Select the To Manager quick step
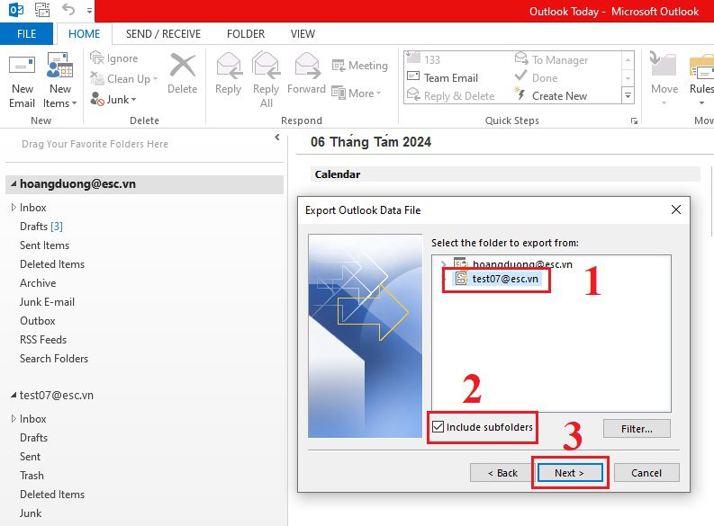714x526 pixels. [551, 59]
